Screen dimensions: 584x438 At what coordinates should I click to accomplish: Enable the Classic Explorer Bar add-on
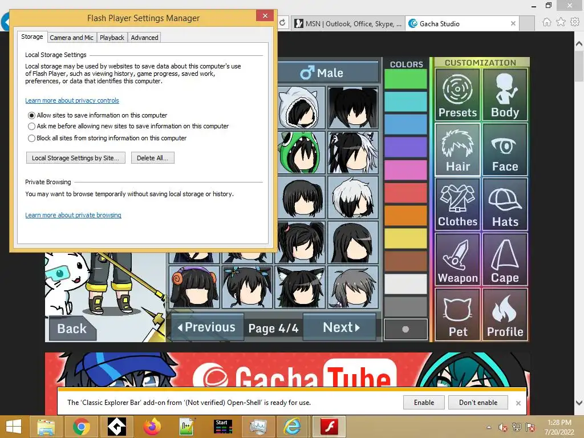[x=424, y=403]
